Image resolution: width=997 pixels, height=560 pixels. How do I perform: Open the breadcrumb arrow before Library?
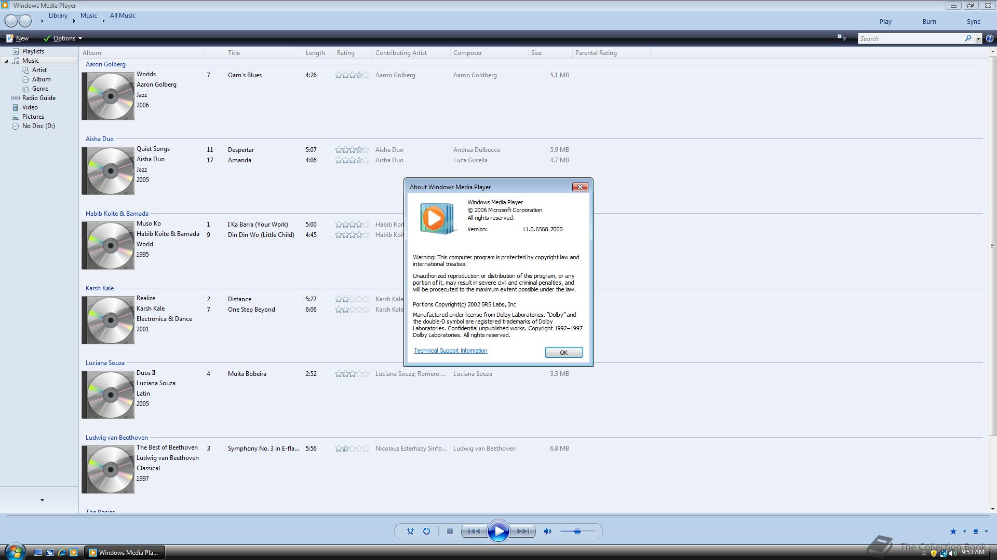[42, 21]
